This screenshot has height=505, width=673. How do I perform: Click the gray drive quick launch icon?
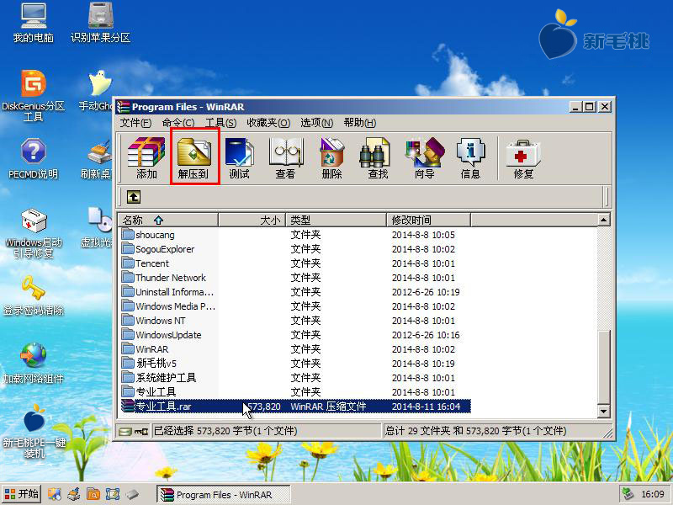click(x=132, y=494)
